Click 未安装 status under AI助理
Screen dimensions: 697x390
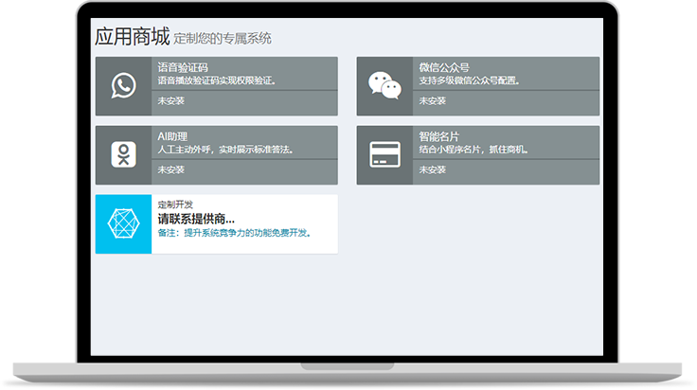pos(170,169)
